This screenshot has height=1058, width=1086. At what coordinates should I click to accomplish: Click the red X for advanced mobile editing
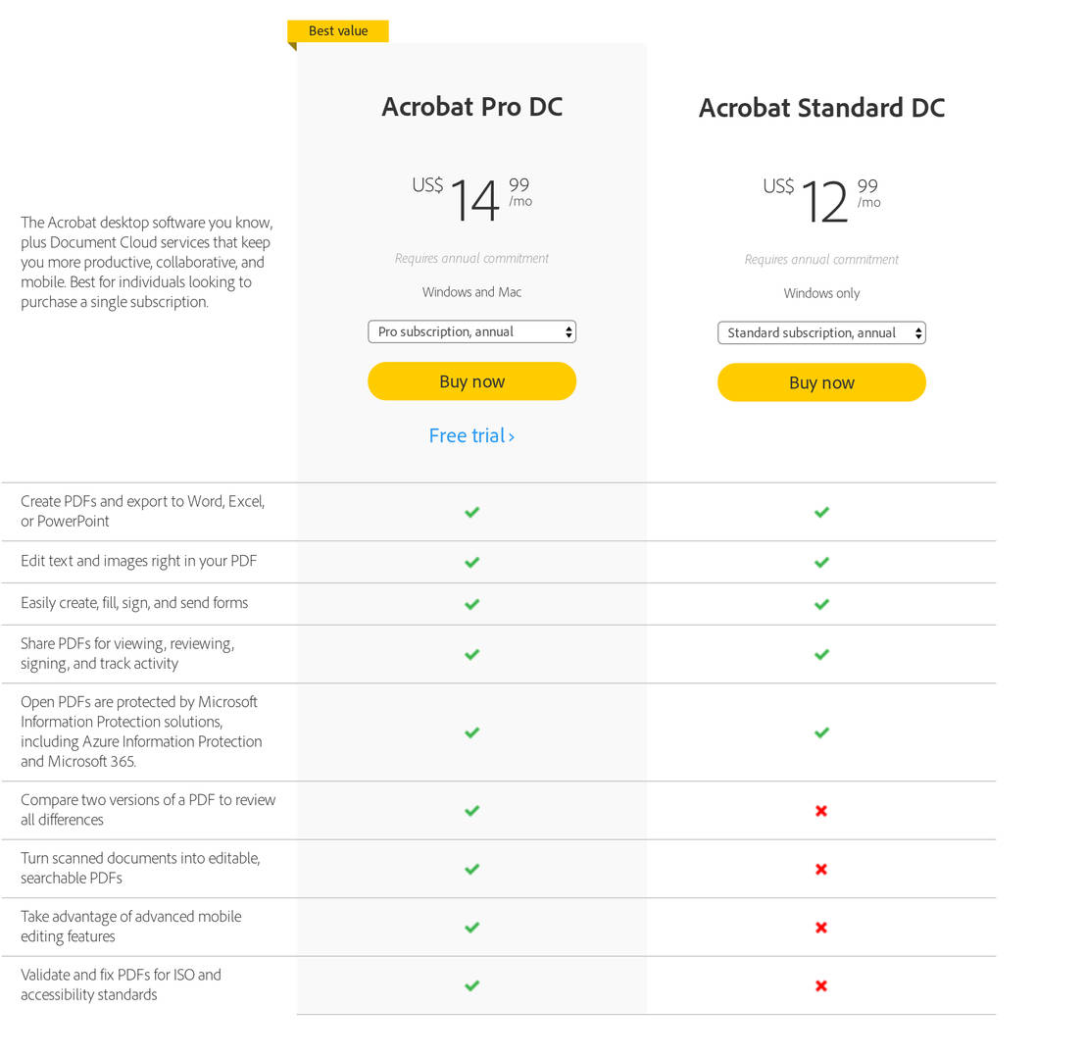(x=821, y=927)
